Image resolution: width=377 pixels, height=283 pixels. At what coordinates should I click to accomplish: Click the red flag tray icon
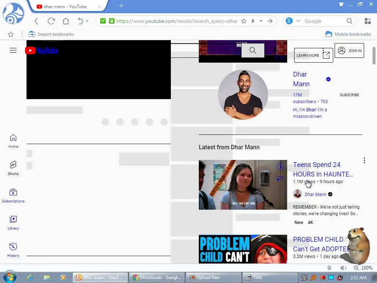[322, 278]
